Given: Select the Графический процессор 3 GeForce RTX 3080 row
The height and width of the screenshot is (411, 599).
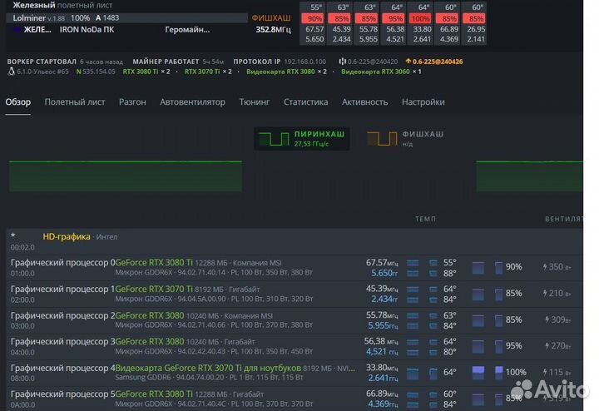Looking at the screenshot, I should 295,346.
